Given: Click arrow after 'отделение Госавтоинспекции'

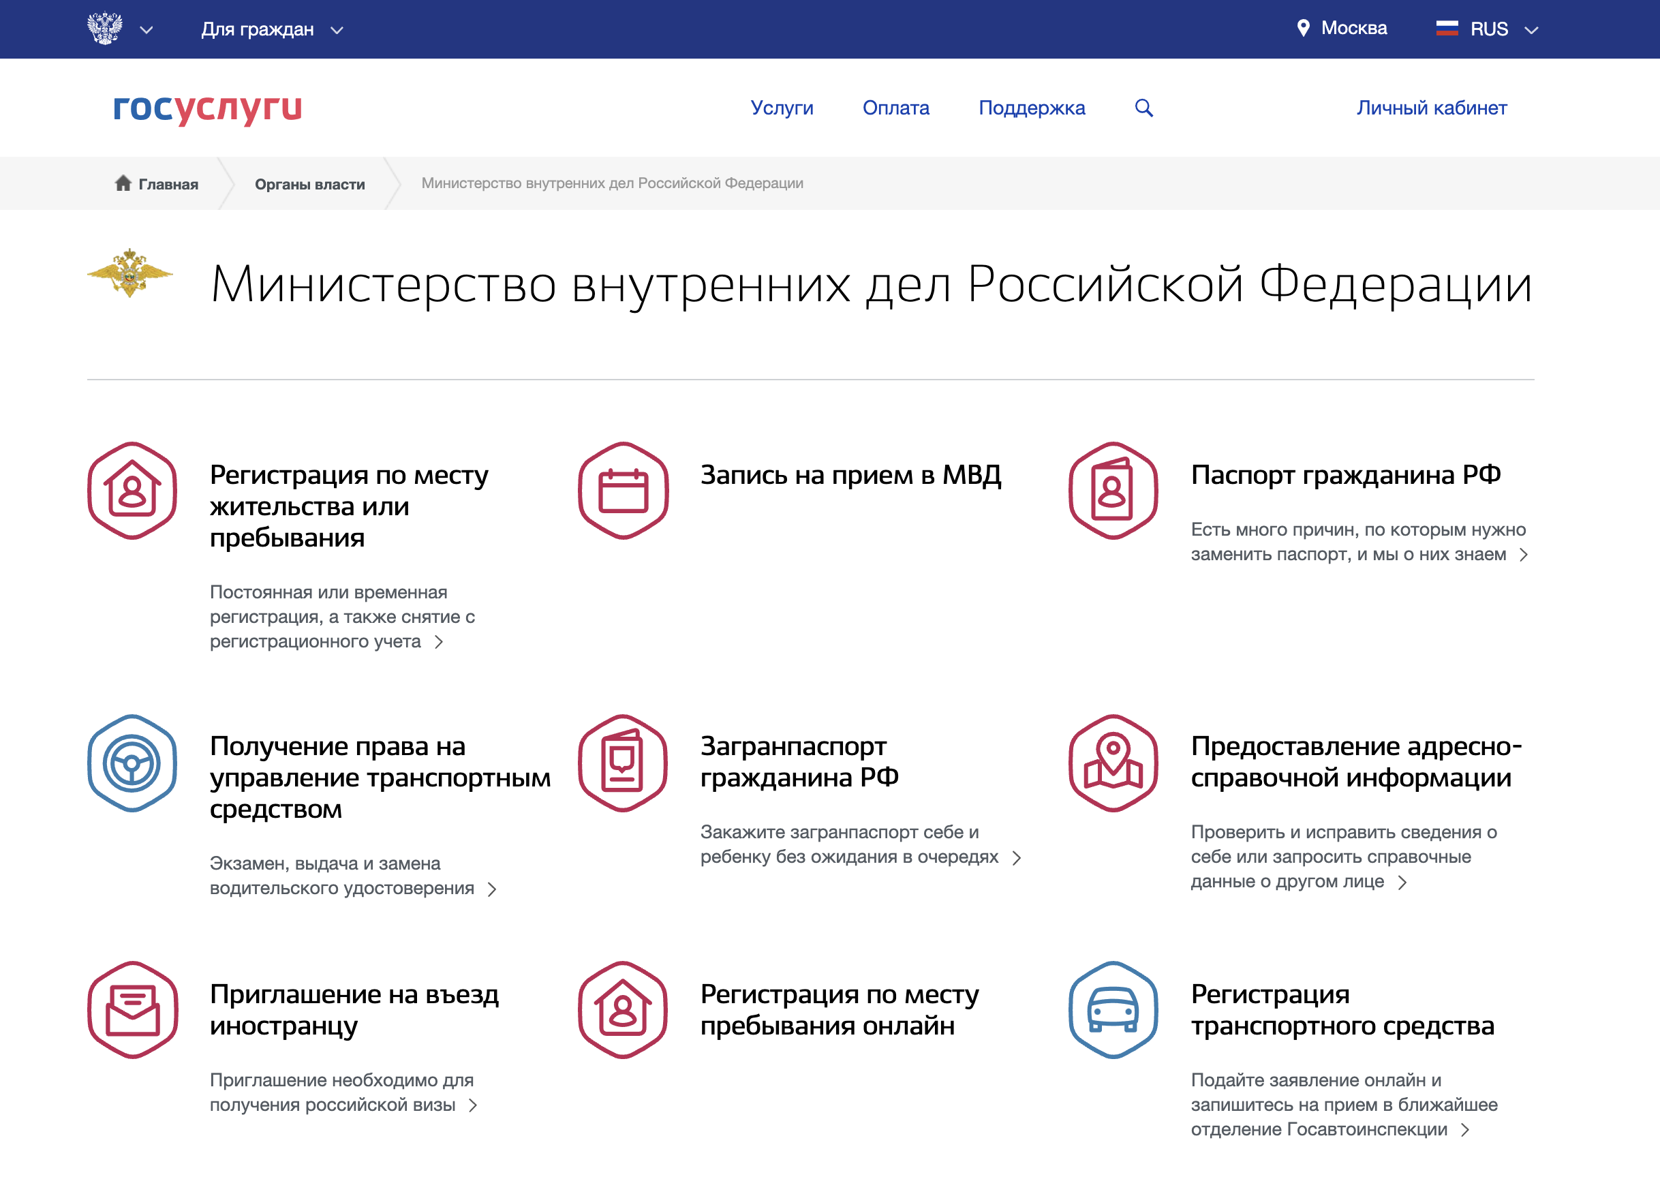Looking at the screenshot, I should tap(1465, 1131).
